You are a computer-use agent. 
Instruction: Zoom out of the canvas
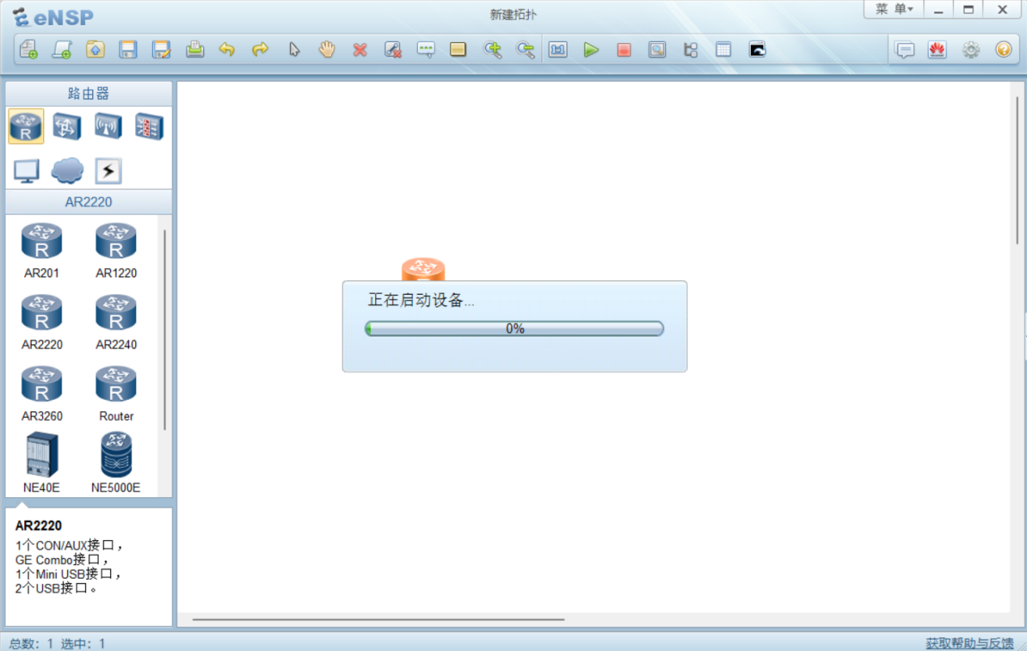click(x=526, y=49)
